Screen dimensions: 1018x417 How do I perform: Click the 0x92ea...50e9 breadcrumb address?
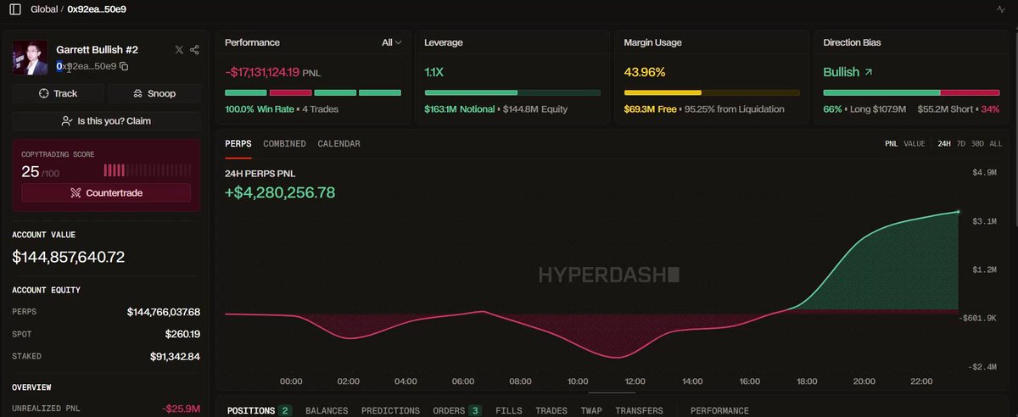pos(98,8)
